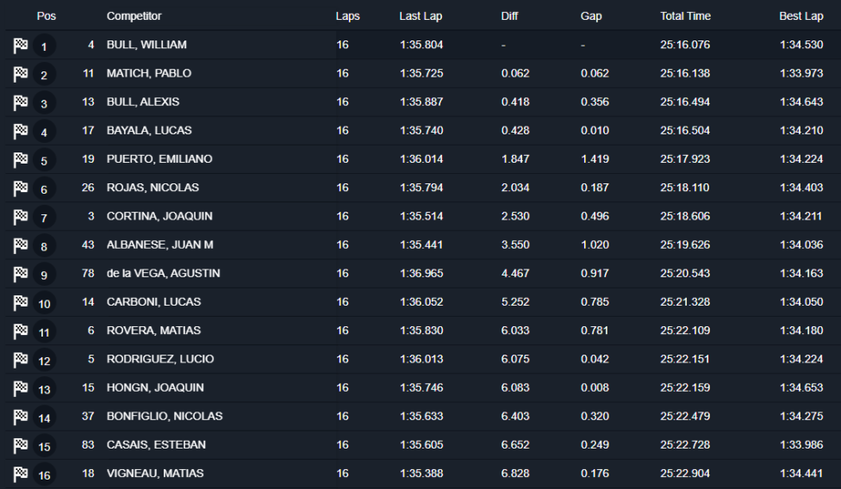Image resolution: width=841 pixels, height=489 pixels.
Task: Click the checkered flag beside MATICH, PABLO
Action: click(21, 74)
